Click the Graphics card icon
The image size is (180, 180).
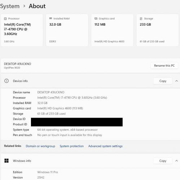[x=96, y=18]
